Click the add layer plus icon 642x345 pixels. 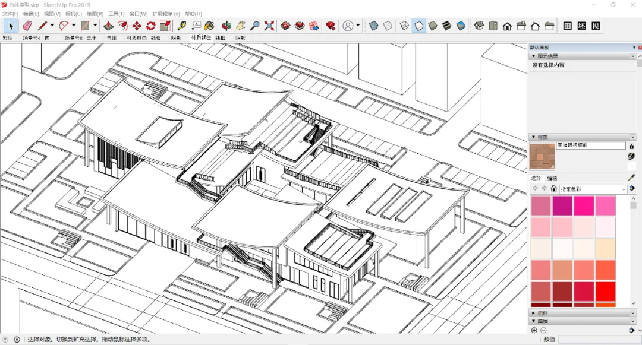(534, 330)
